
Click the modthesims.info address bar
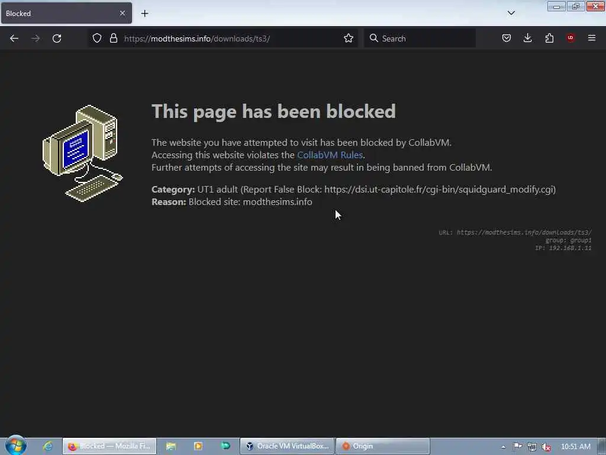point(223,38)
